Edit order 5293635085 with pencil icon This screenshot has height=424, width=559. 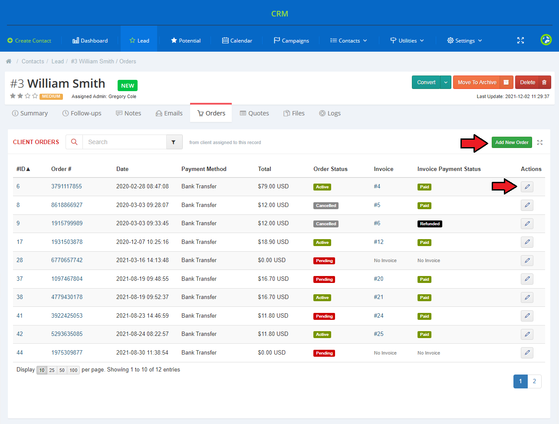click(x=527, y=334)
